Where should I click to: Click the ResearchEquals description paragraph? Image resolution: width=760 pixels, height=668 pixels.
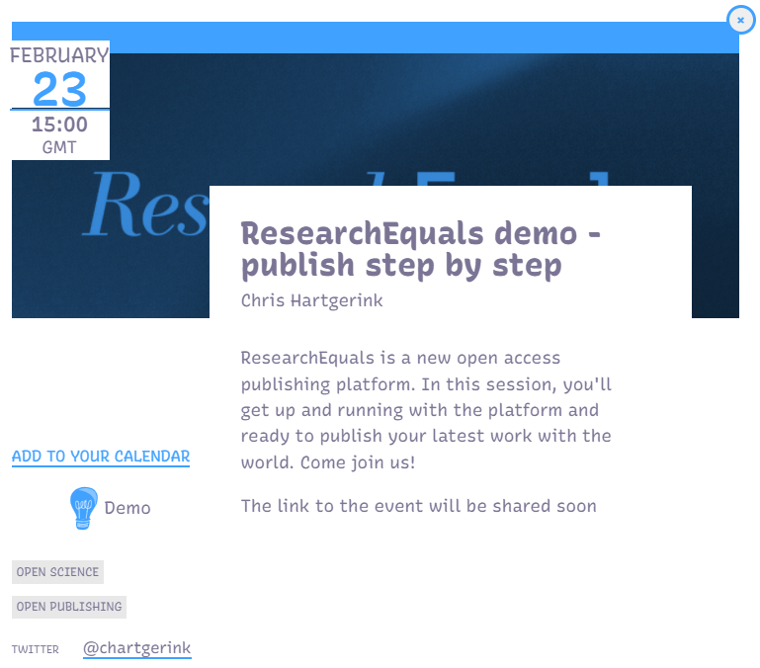click(426, 410)
